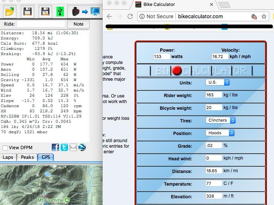
Task: Share ride on Facebook icon
Action: tap(55, 147)
